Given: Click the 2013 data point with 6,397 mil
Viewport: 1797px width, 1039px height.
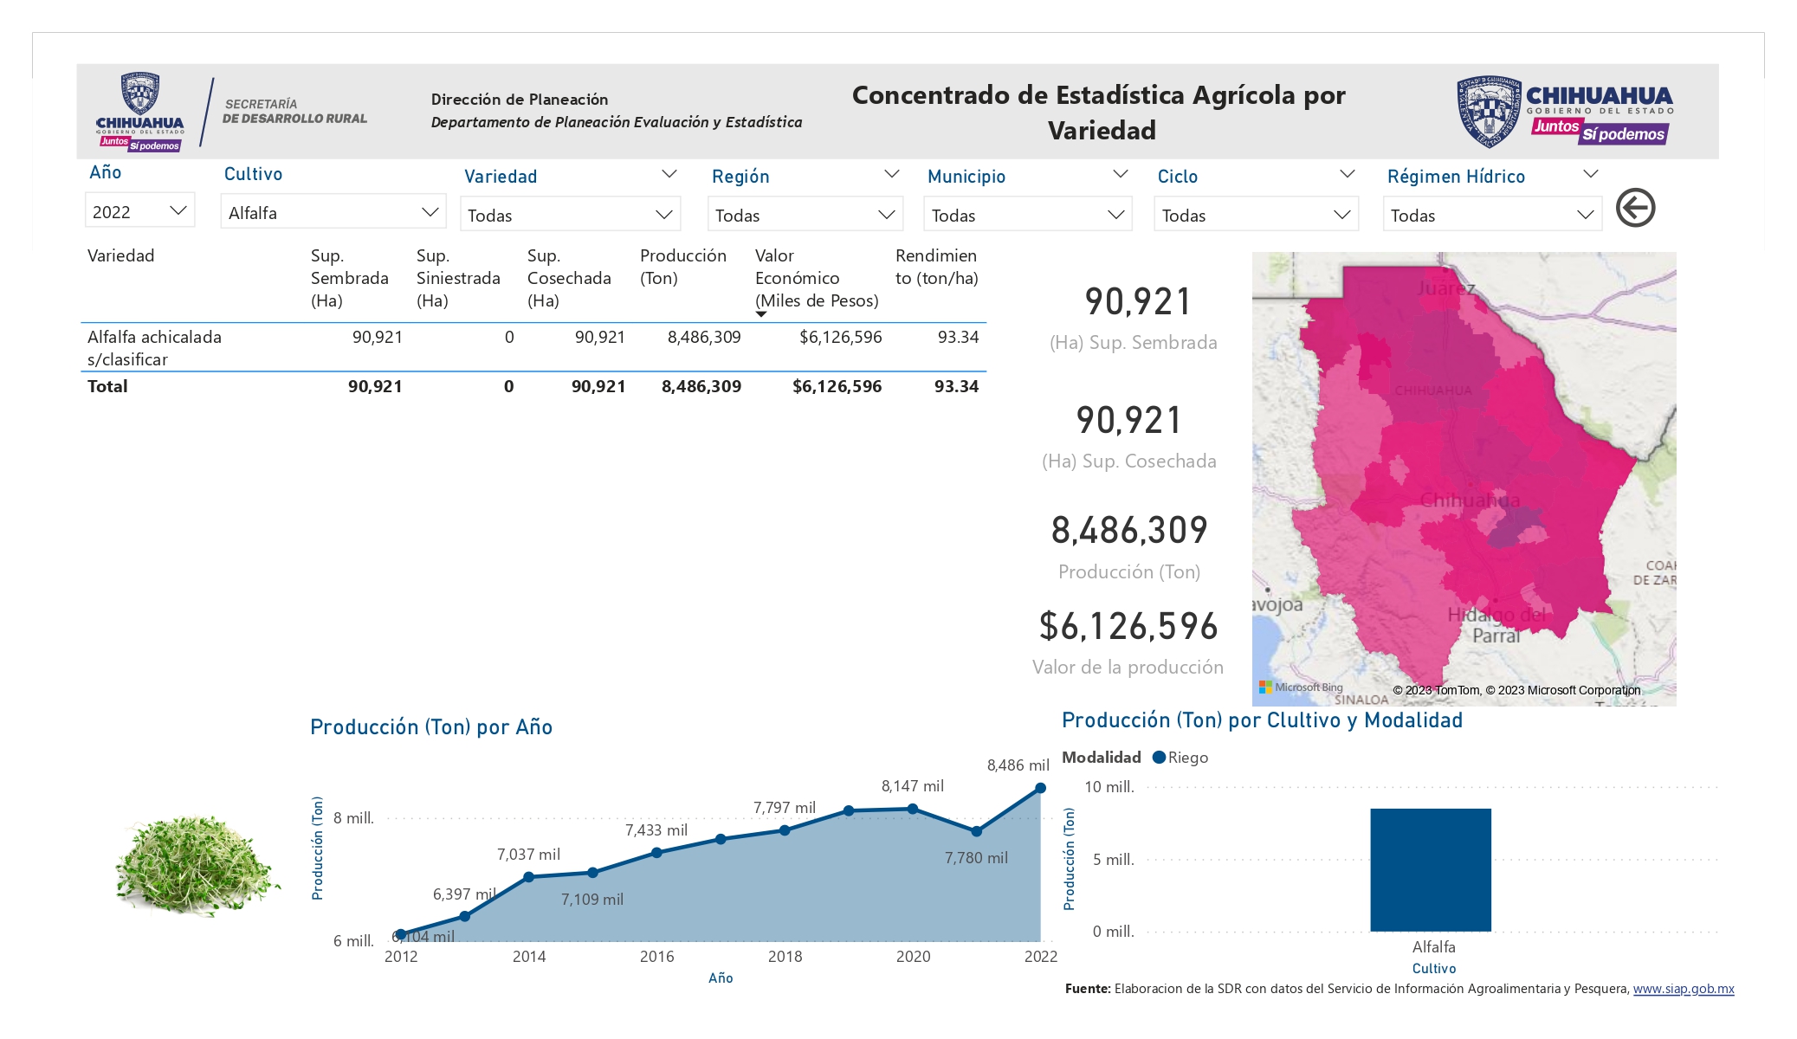Looking at the screenshot, I should (465, 916).
